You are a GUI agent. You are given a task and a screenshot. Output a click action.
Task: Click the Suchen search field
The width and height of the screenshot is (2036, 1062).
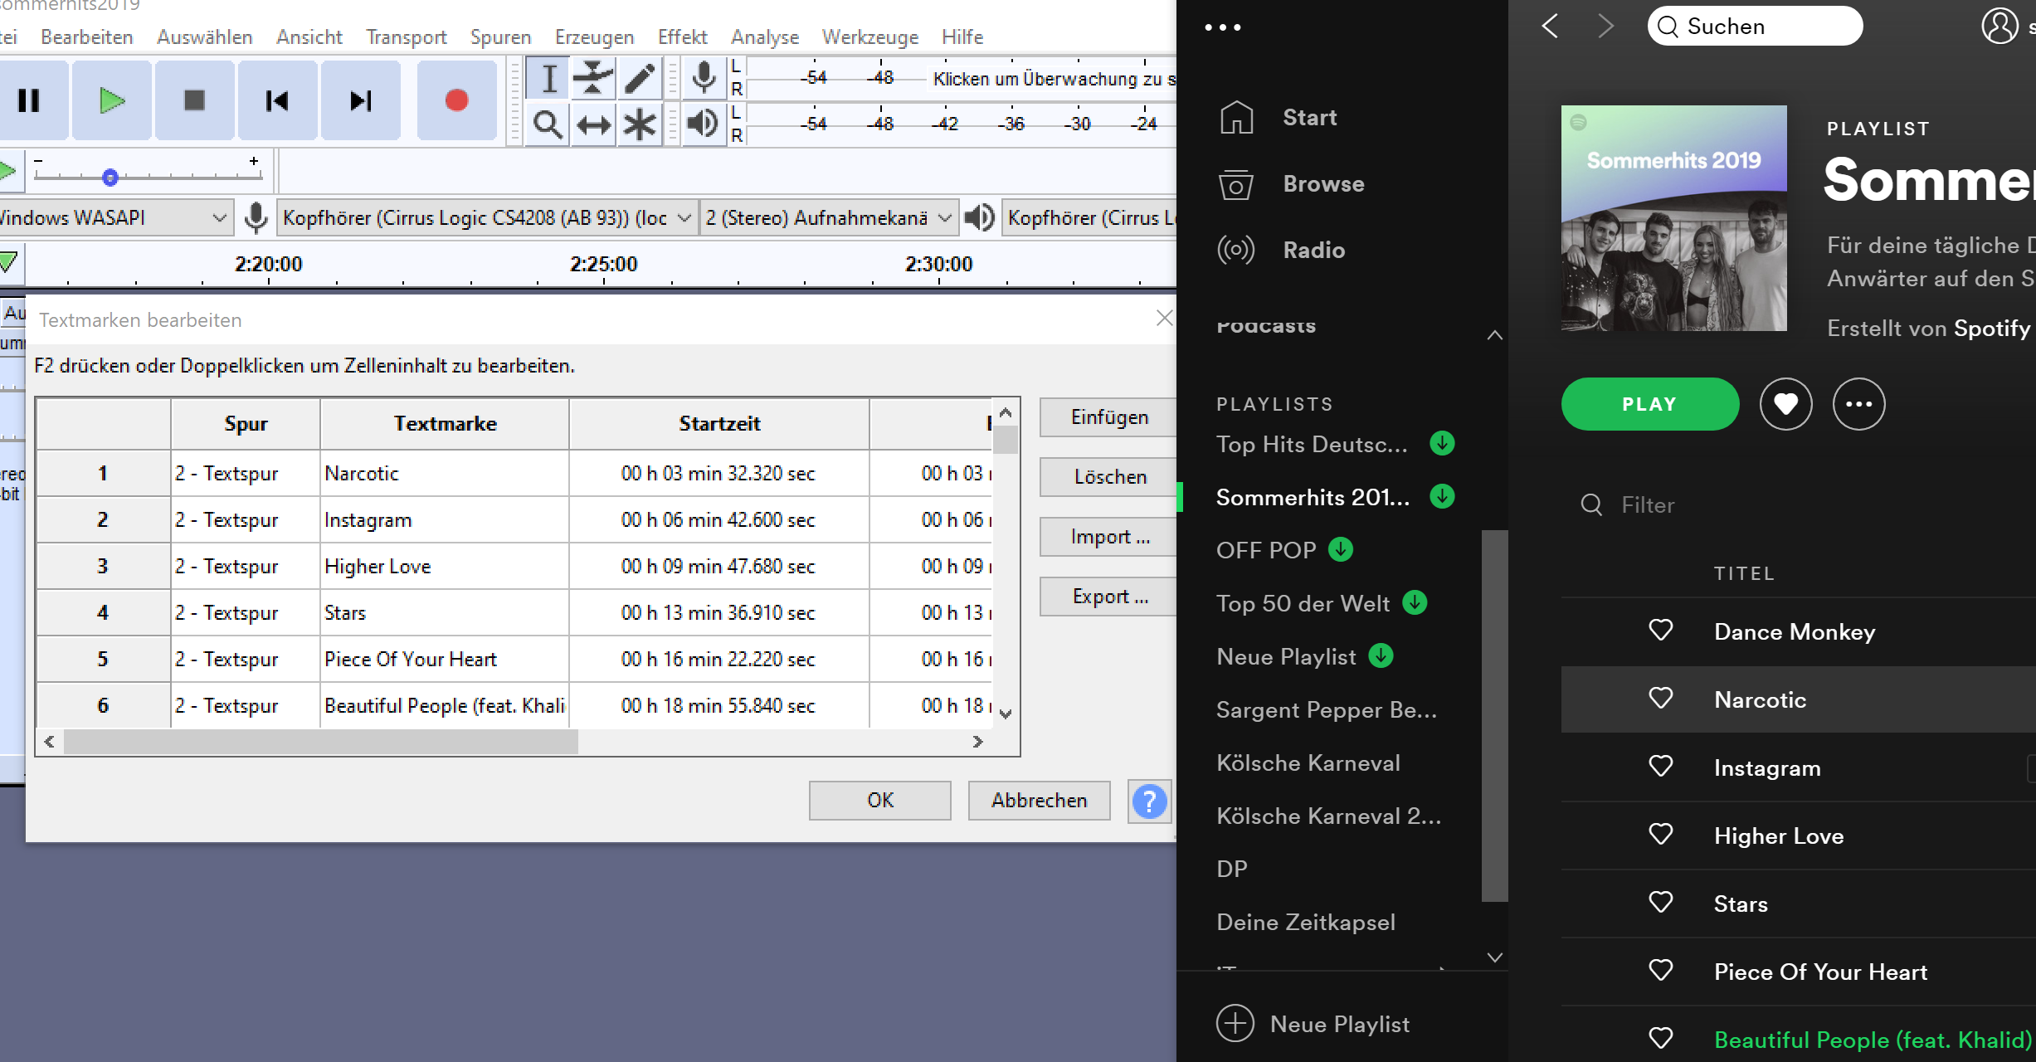pos(1755,27)
